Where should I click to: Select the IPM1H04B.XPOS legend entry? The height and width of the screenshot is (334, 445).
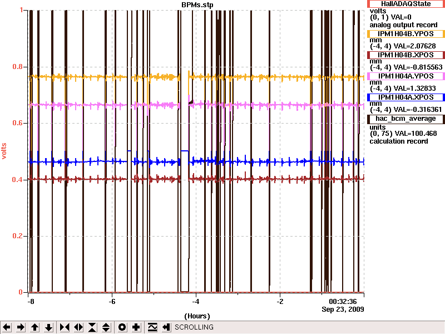tap(406, 55)
